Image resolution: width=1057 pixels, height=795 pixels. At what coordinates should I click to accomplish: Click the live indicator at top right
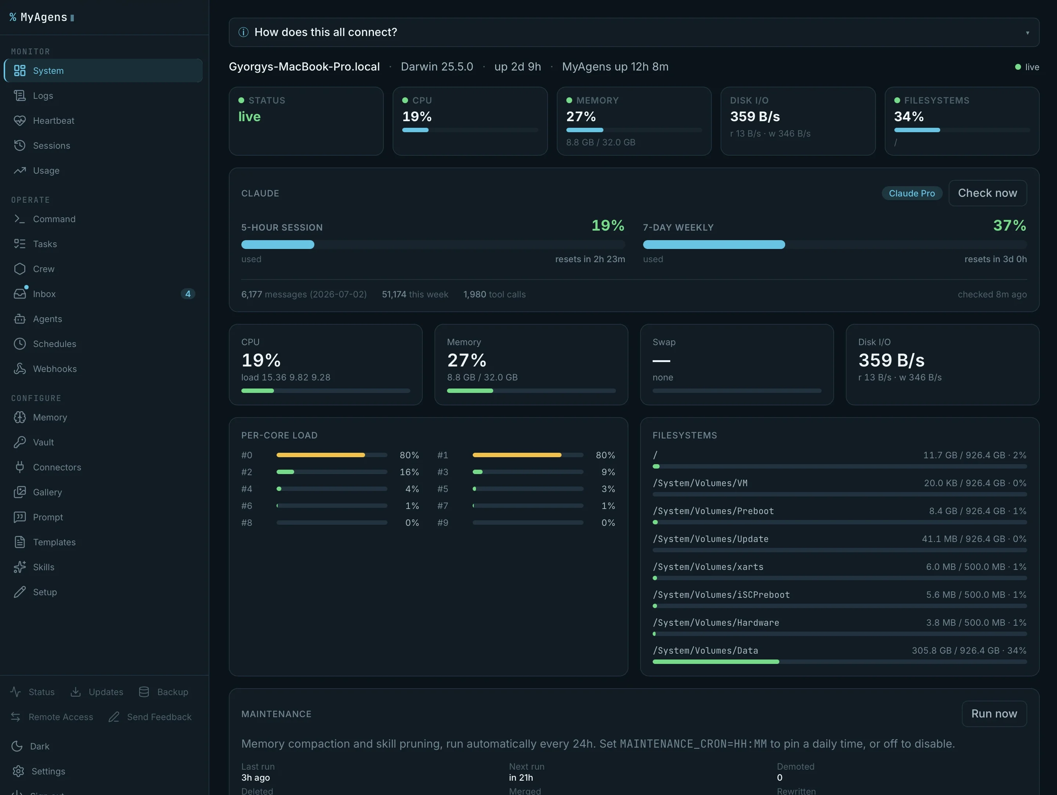(x=1027, y=67)
